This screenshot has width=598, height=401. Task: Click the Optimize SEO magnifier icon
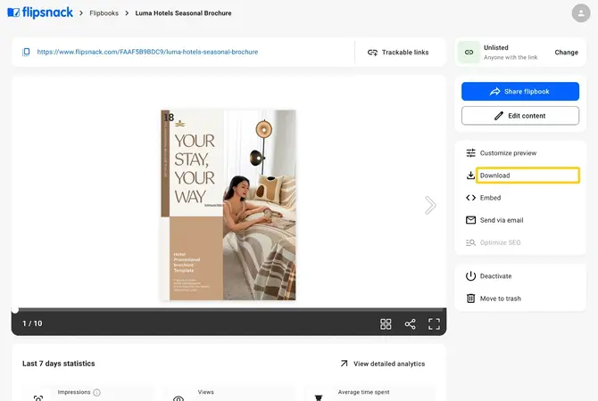pos(470,242)
